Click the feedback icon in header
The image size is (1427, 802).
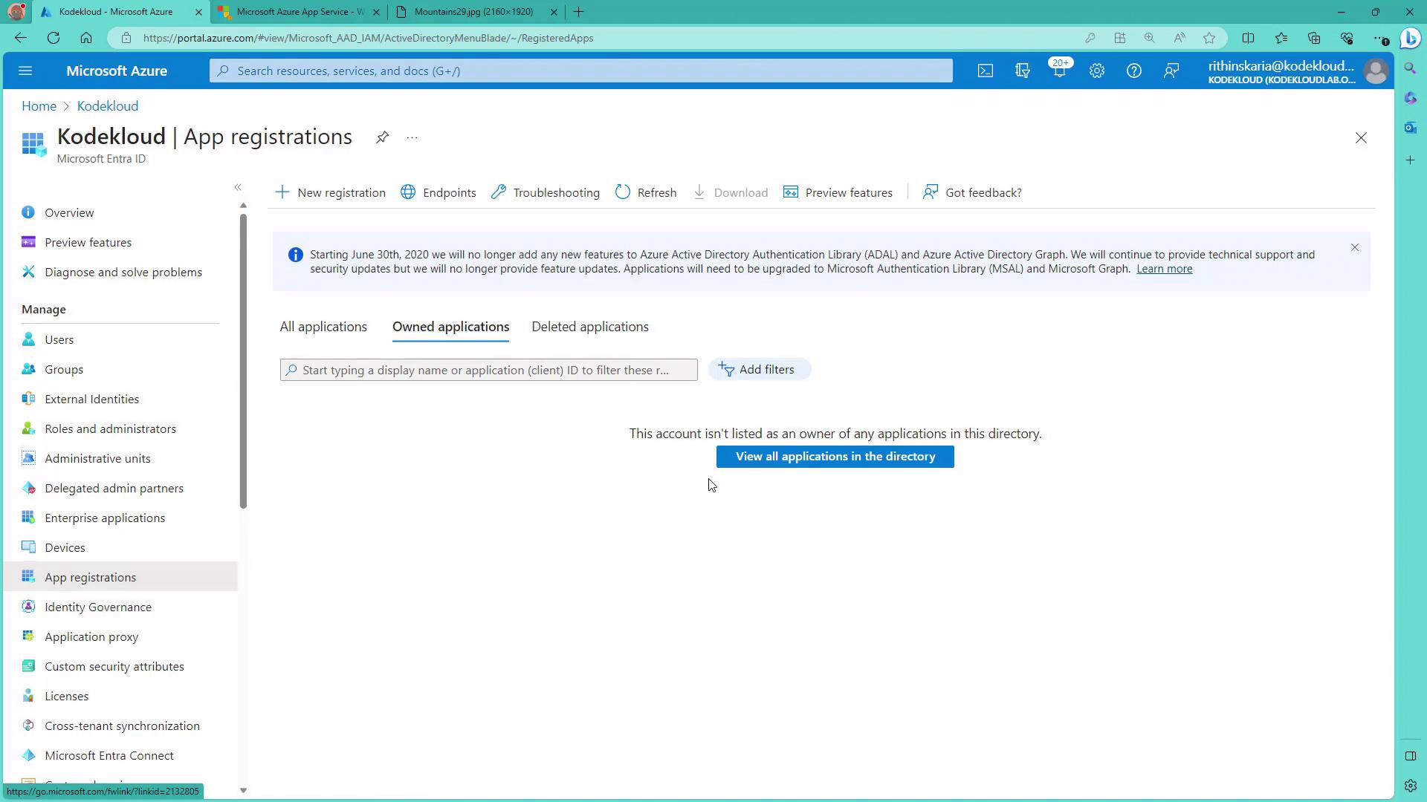tap(1171, 71)
